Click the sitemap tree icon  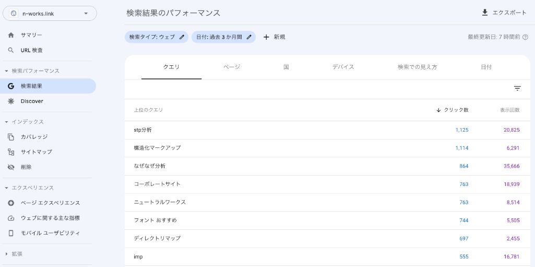[x=11, y=152]
